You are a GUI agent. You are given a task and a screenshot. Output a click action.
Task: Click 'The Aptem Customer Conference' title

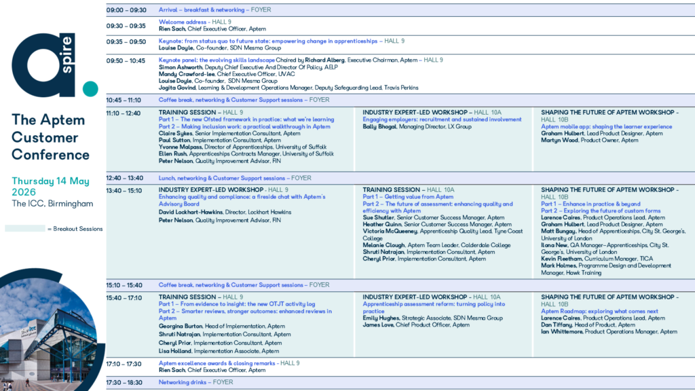pyautogui.click(x=50, y=137)
